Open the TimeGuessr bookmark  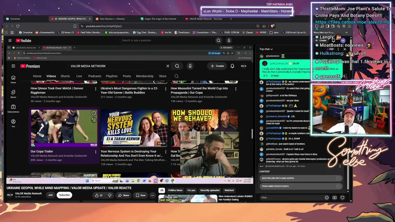[x=182, y=32]
